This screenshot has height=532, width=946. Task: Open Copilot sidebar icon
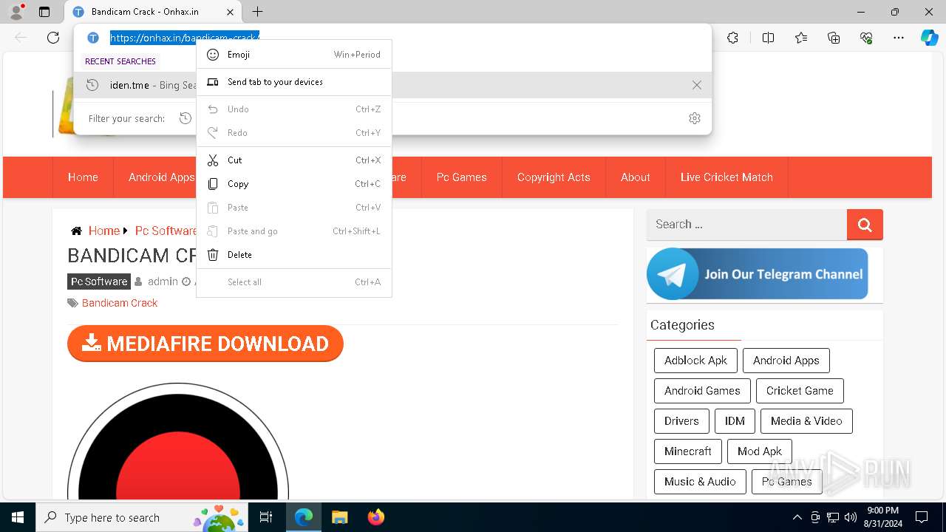tap(929, 38)
